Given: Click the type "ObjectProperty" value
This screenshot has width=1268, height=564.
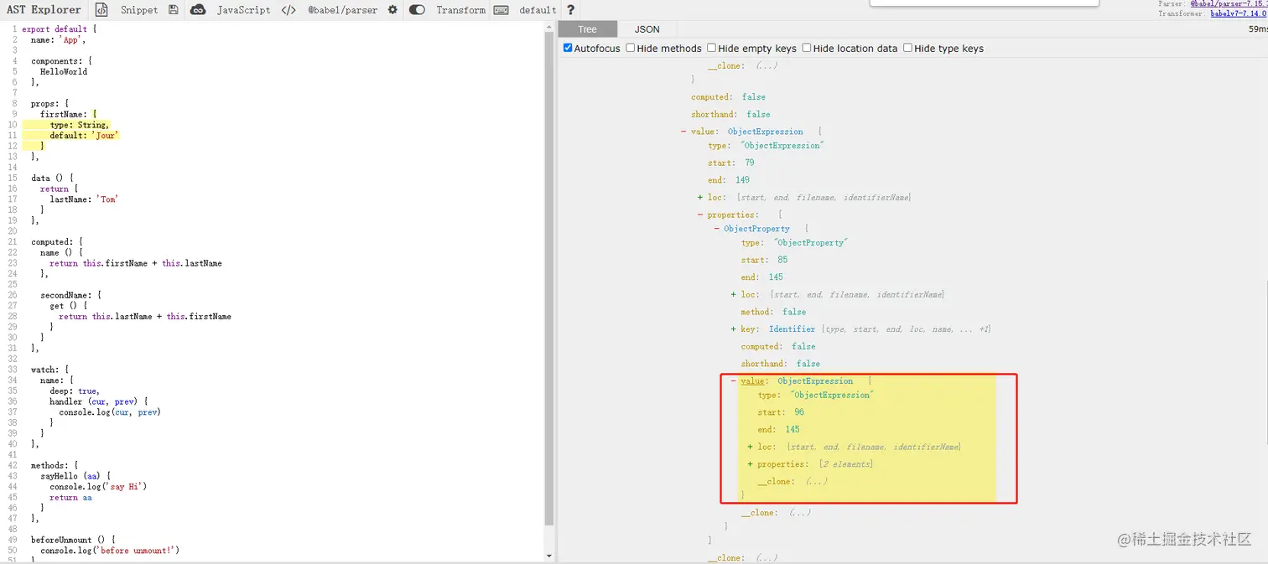Looking at the screenshot, I should pyautogui.click(x=811, y=243).
